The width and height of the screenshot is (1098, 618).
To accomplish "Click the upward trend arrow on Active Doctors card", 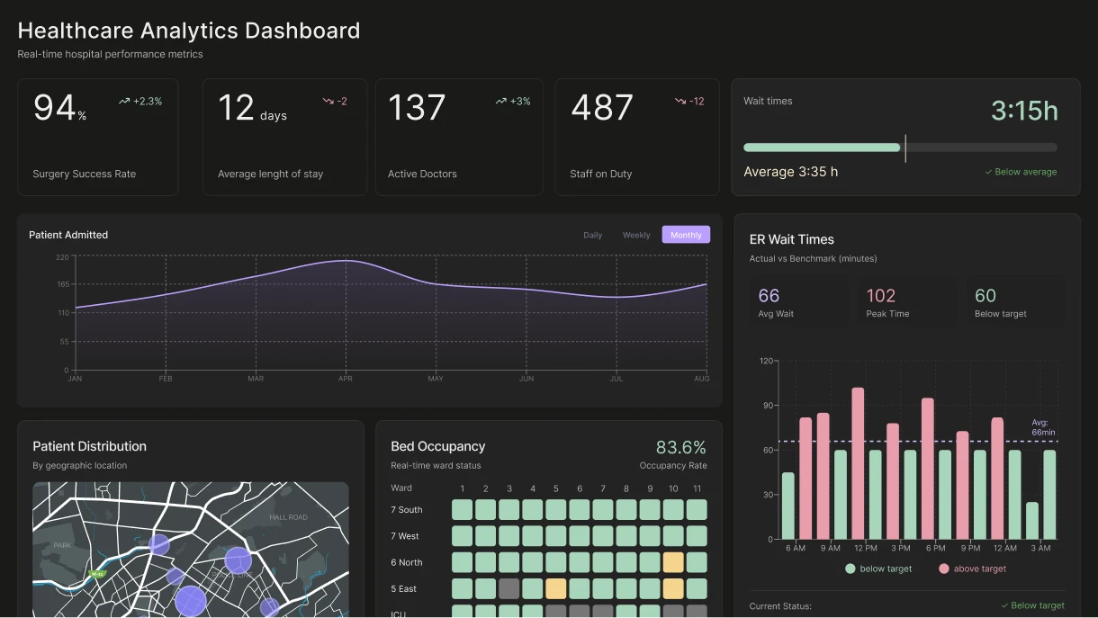I will [501, 102].
